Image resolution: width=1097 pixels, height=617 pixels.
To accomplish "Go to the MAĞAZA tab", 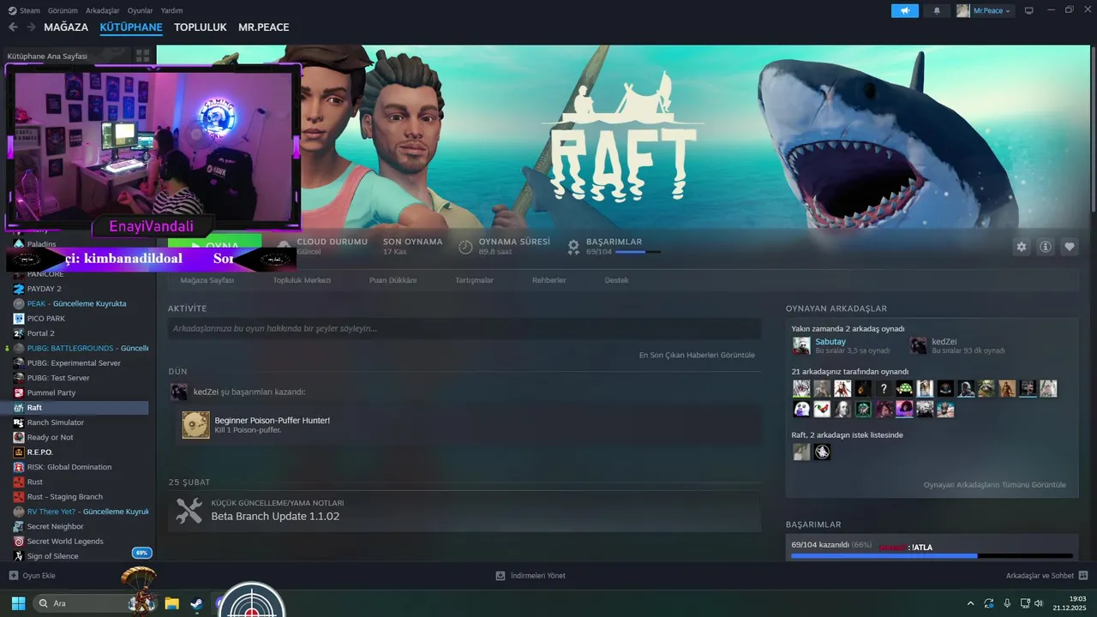I will pos(66,27).
